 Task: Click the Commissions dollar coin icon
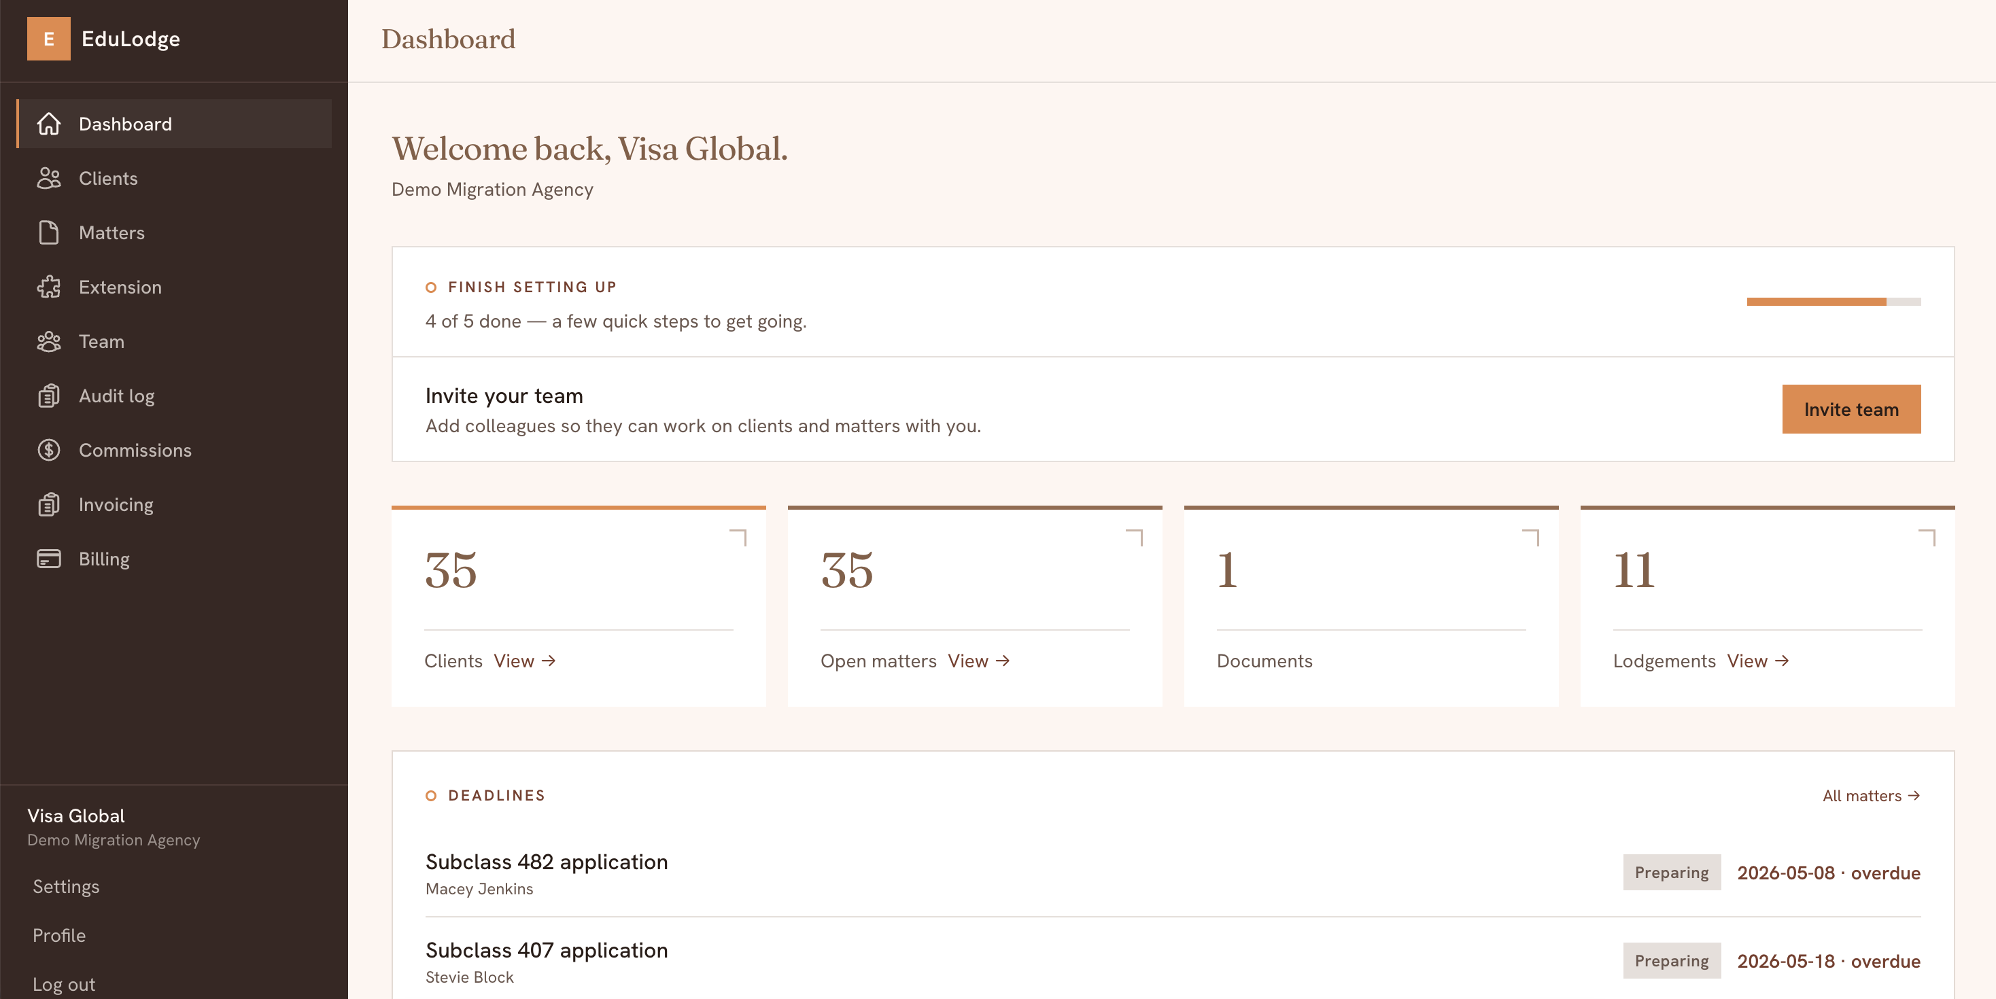pos(49,450)
